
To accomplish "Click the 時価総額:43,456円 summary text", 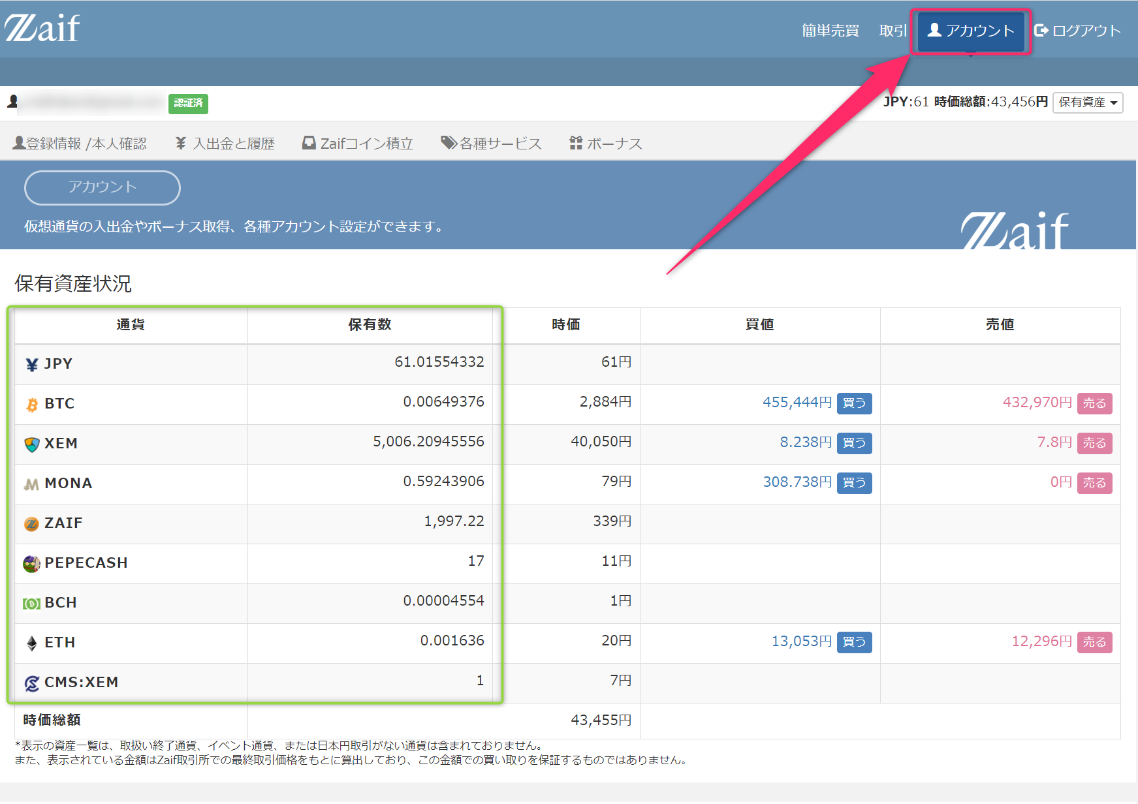I will click(x=990, y=102).
